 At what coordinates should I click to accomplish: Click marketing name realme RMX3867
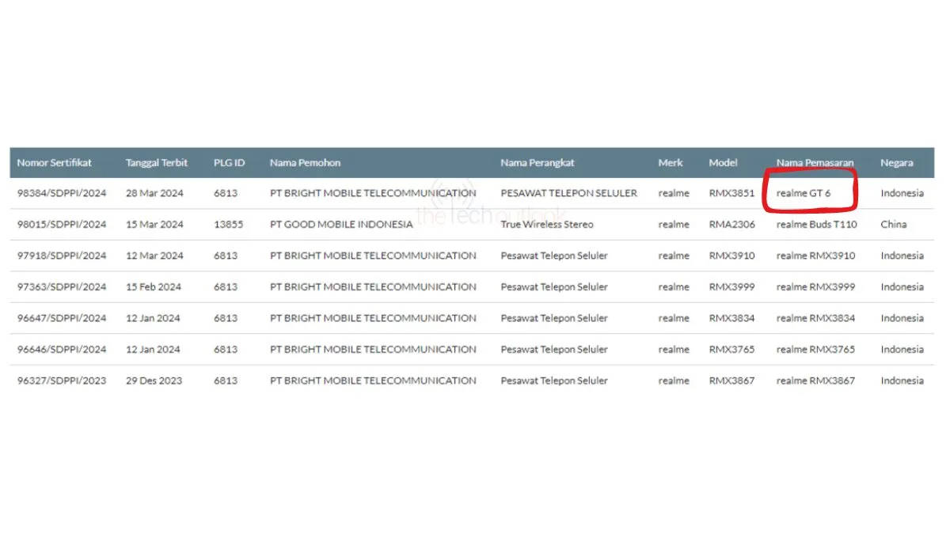click(816, 381)
